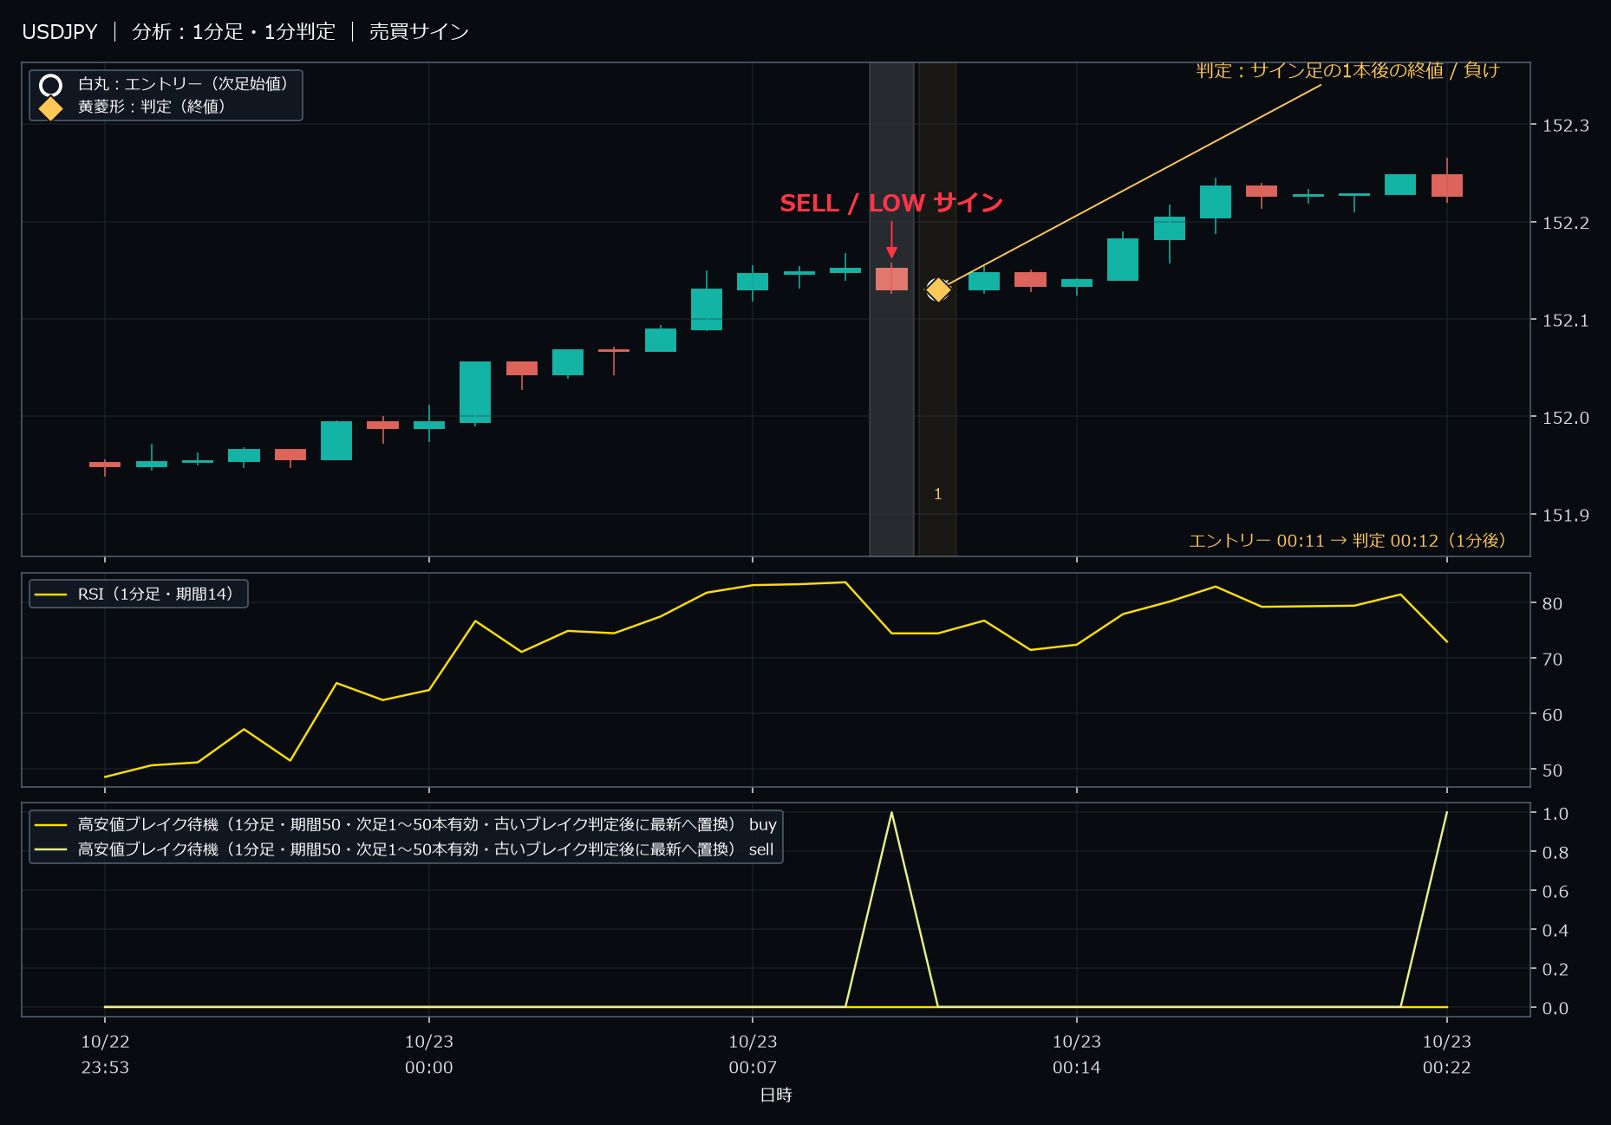Click the legend entry ending in "buy"
Screen dimensions: 1611x1125
tap(427, 825)
